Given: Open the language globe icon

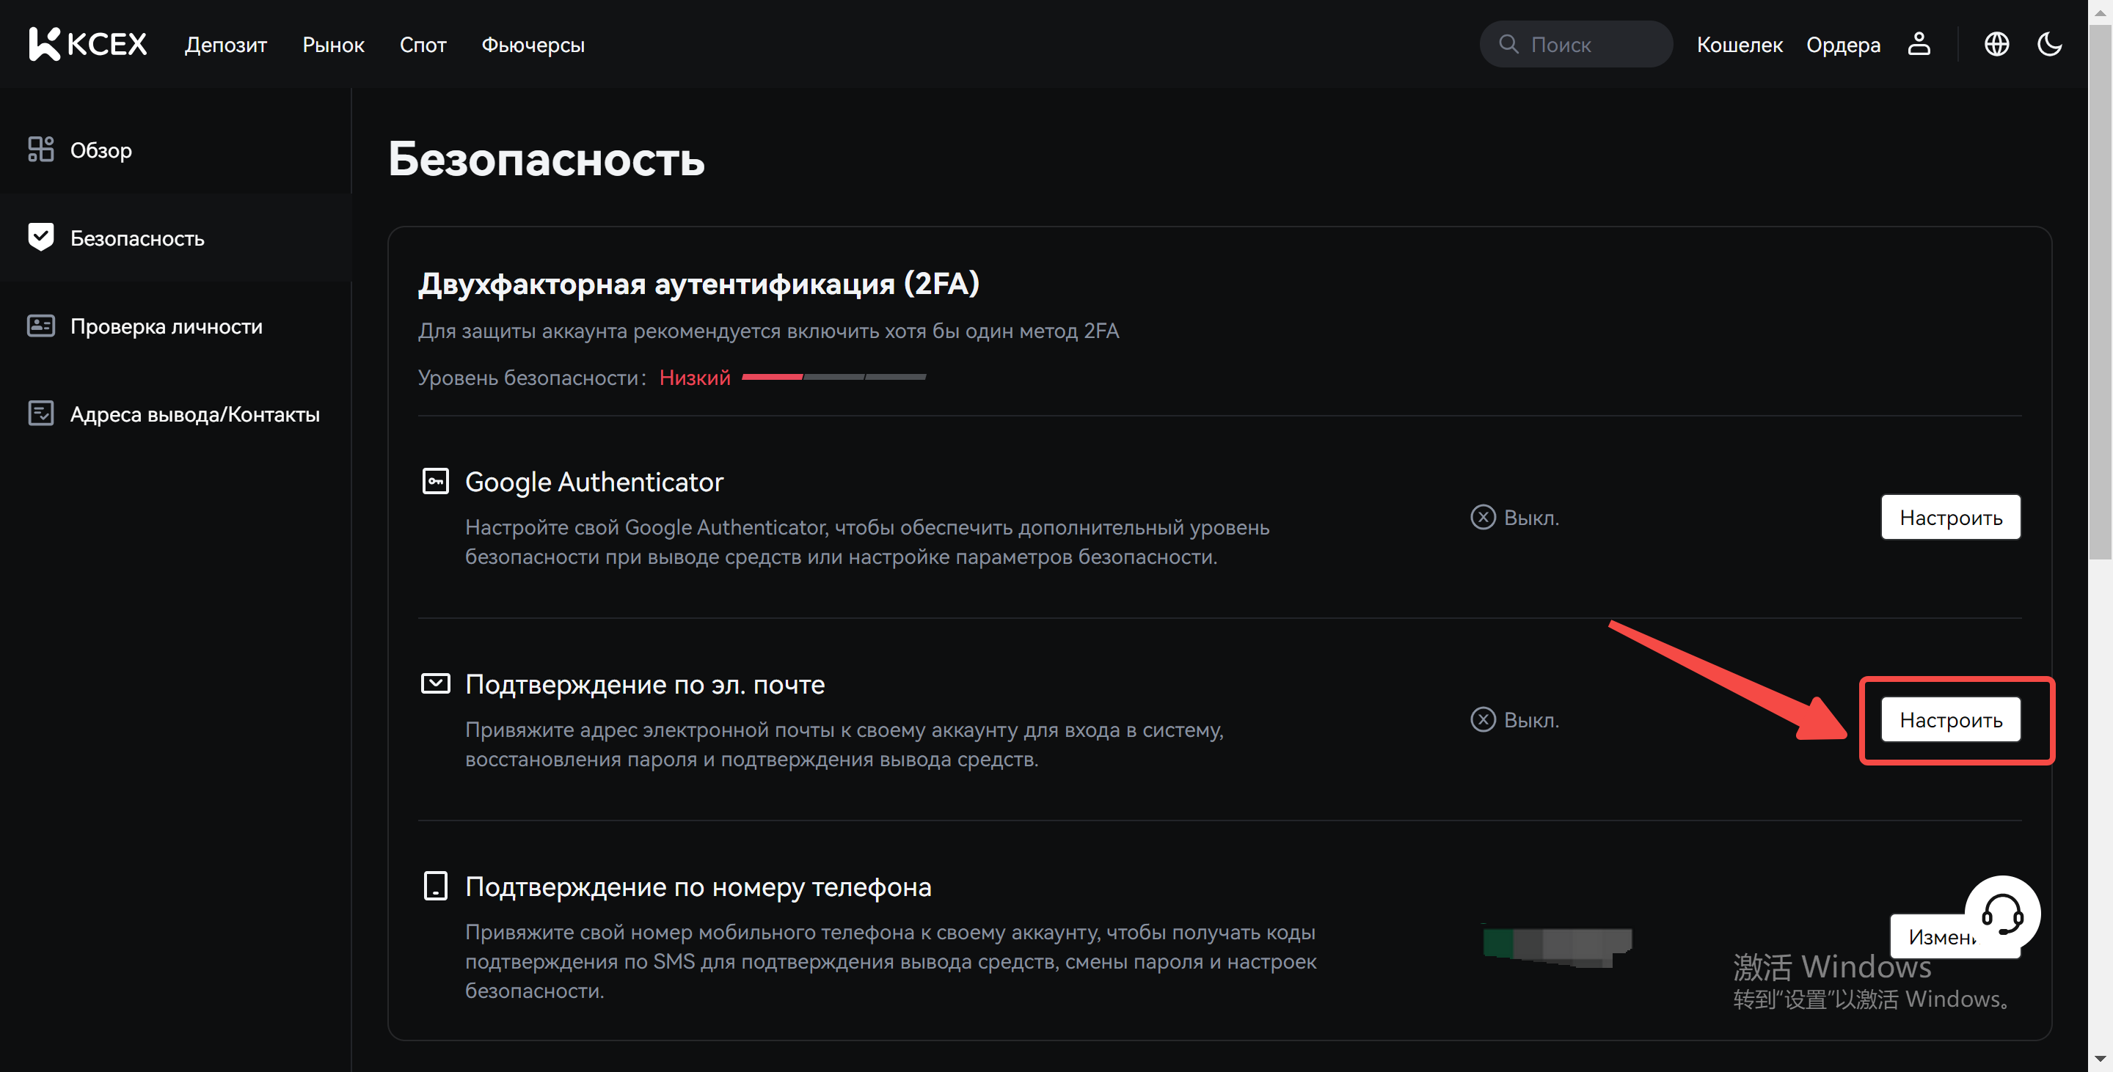Looking at the screenshot, I should 1996,44.
